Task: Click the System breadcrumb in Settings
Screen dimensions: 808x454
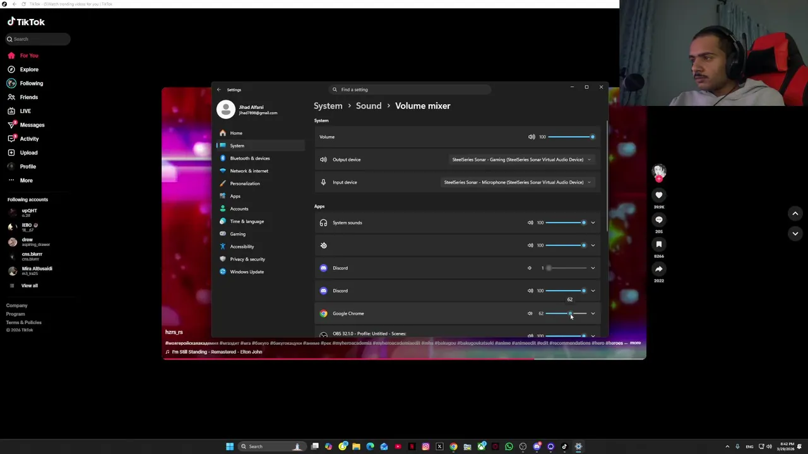Action: click(328, 106)
